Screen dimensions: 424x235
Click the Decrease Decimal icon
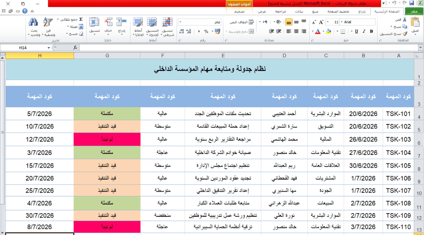click(181, 31)
